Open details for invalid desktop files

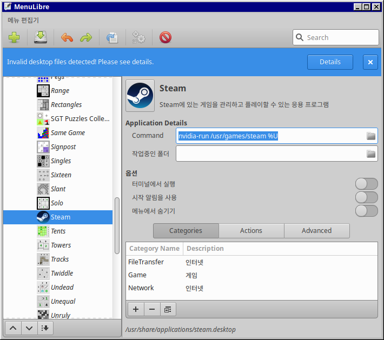coord(330,62)
